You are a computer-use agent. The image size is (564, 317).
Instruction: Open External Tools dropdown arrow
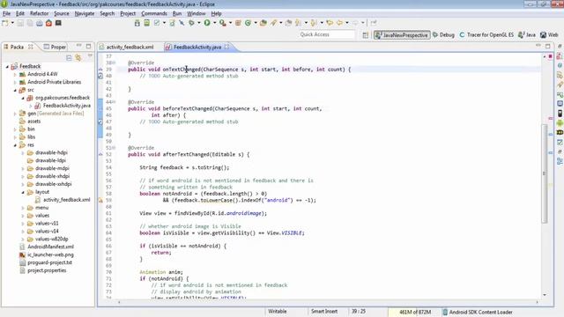pyautogui.click(x=230, y=23)
